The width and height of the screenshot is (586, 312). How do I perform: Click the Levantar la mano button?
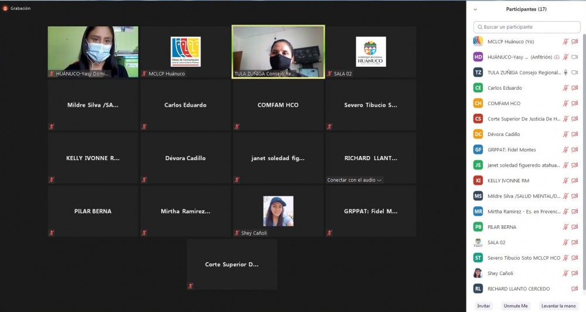point(558,306)
